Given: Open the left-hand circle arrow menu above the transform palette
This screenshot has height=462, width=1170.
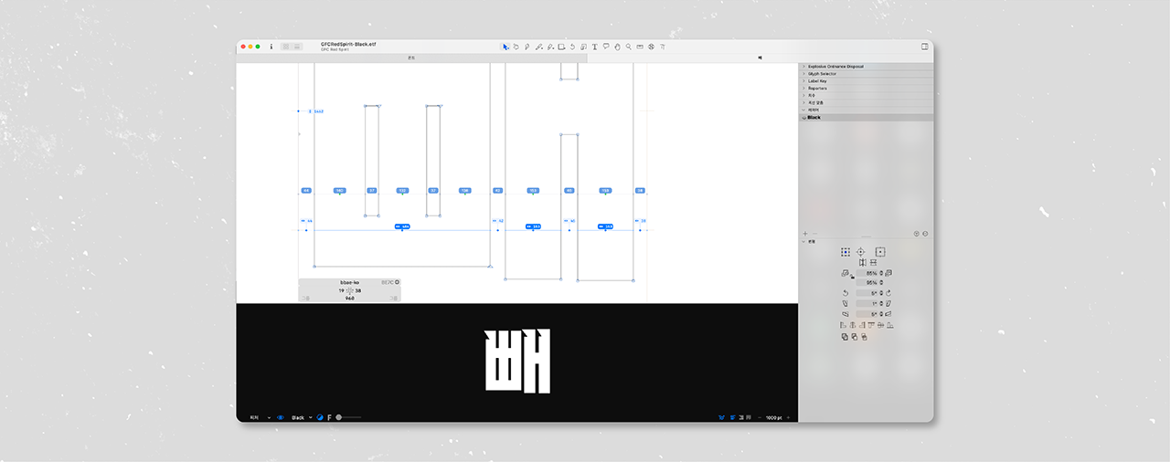Looking at the screenshot, I should point(916,234).
